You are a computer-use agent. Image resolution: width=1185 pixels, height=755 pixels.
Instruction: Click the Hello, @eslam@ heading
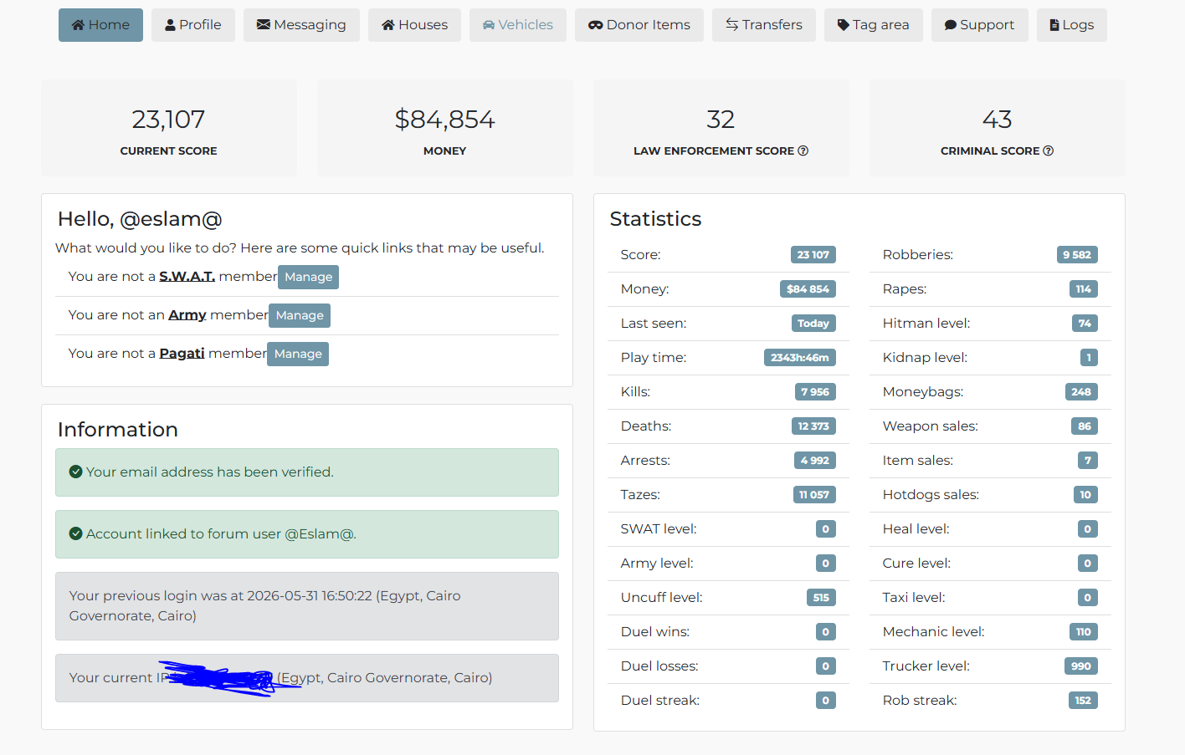pos(140,219)
